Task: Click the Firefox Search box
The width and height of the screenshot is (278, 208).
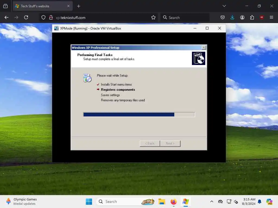Action: coord(185,18)
